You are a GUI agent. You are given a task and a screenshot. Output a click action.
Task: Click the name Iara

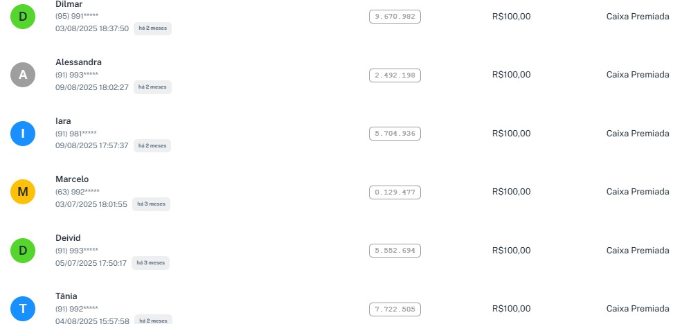click(x=63, y=120)
